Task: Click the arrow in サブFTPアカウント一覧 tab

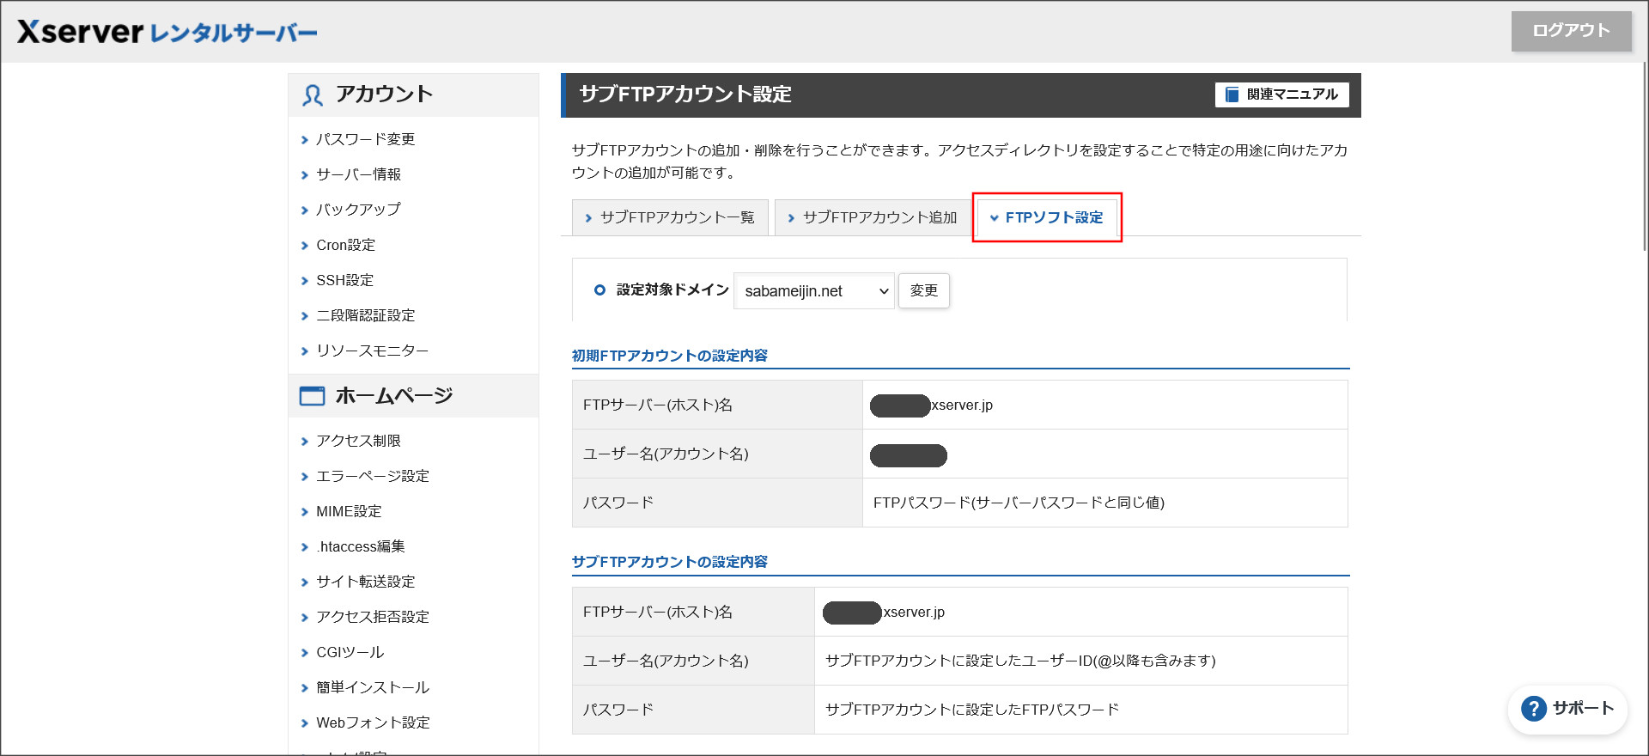Action: [x=588, y=218]
